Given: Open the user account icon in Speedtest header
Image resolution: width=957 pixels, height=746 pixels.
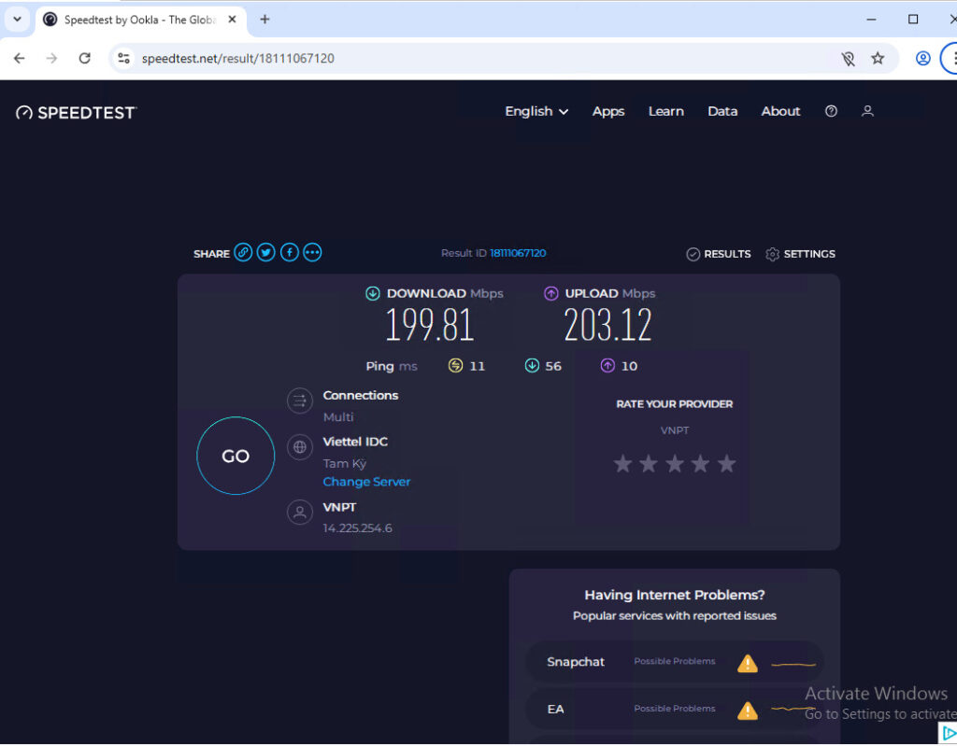Looking at the screenshot, I should (867, 111).
